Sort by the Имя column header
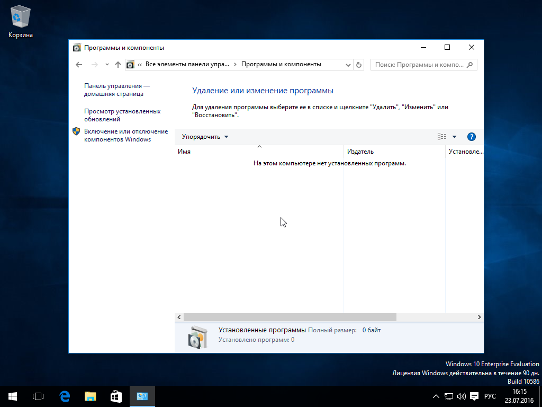542x407 pixels. (184, 151)
